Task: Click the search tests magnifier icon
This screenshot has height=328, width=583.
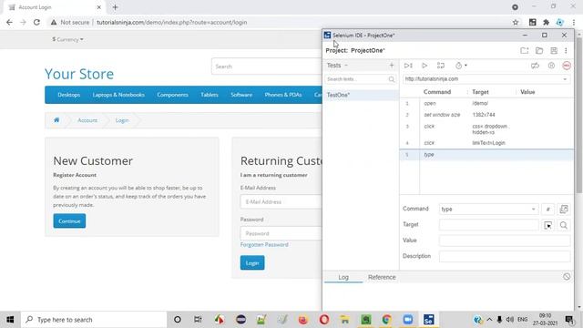Action: tap(391, 79)
